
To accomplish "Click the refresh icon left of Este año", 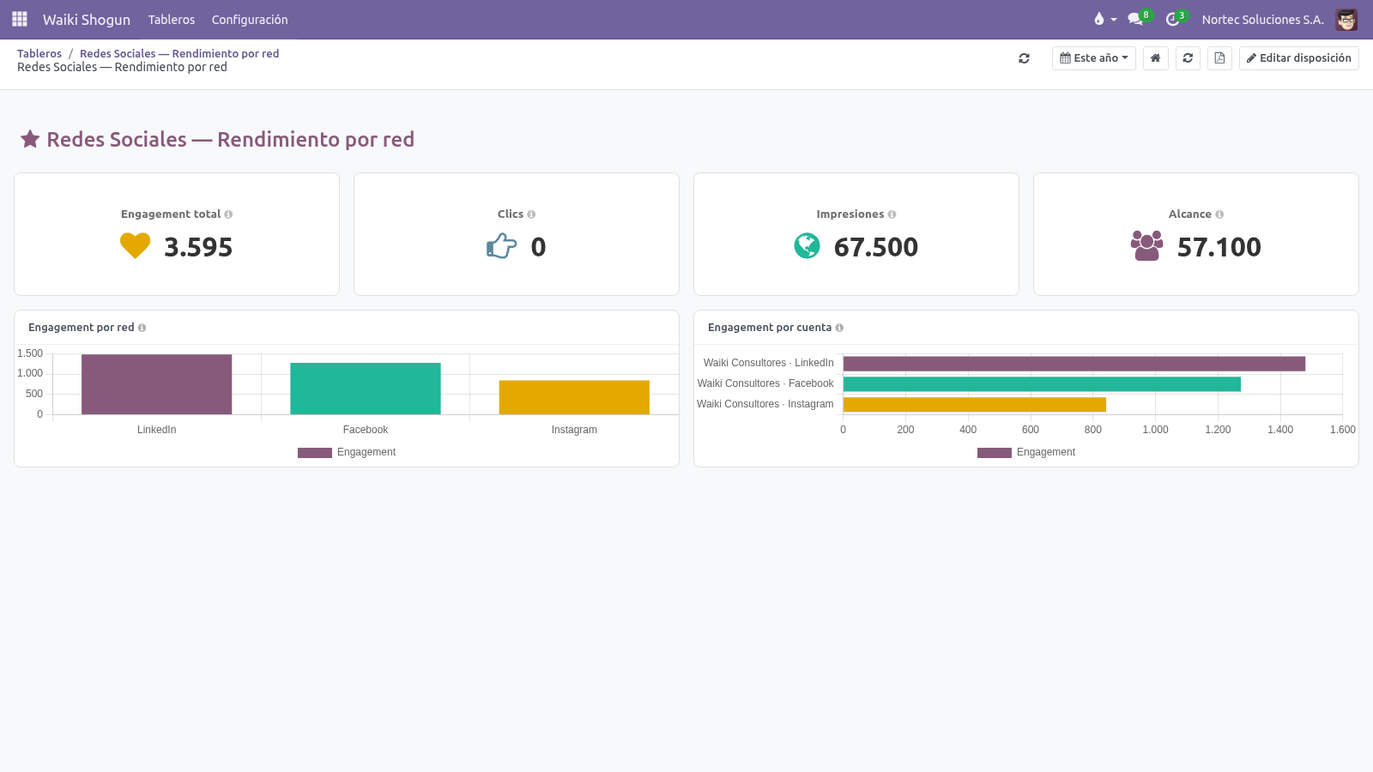I will 1024,58.
